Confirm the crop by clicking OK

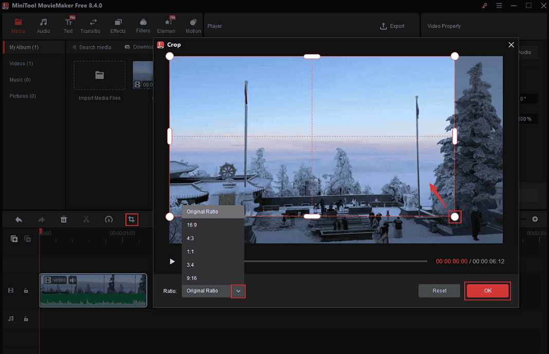point(487,290)
